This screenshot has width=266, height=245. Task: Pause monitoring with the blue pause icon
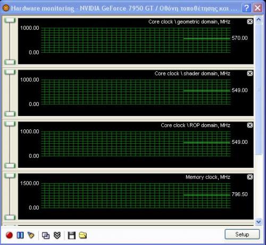20,235
